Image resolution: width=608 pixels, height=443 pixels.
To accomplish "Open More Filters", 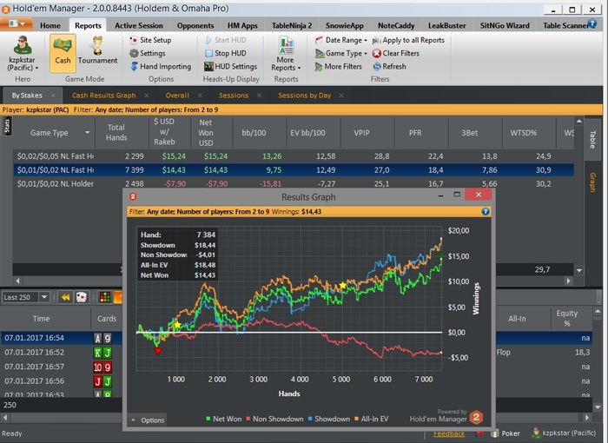I will tap(338, 66).
